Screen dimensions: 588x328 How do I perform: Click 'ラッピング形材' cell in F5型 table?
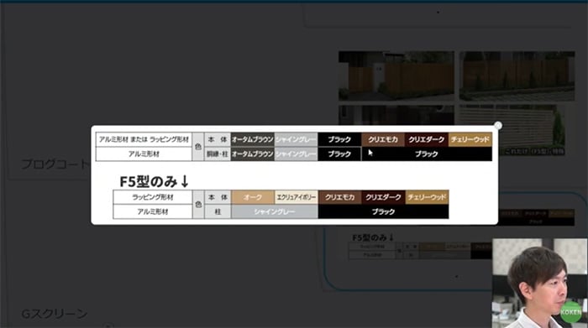pyautogui.click(x=153, y=197)
